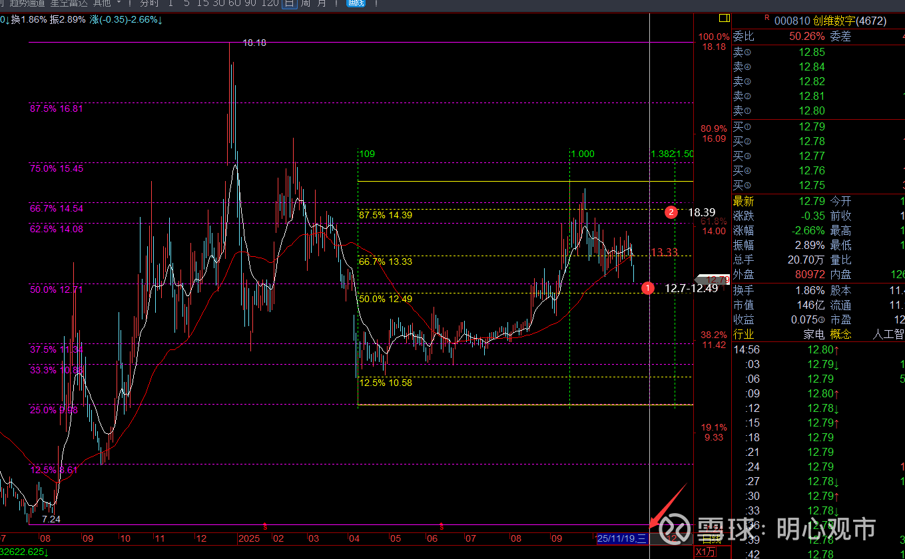Click the 12.7-12.49 chart annotation text
This screenshot has width=905, height=559.
pos(691,288)
